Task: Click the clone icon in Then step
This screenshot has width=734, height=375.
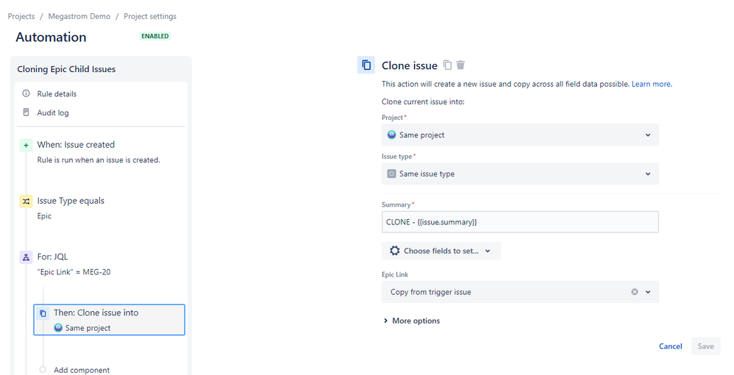Action: 43,313
